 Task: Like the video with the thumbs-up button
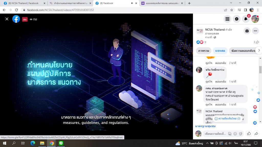249,133
